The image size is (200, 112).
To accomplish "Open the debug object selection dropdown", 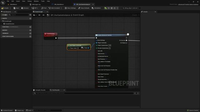I will (x=131, y=8).
